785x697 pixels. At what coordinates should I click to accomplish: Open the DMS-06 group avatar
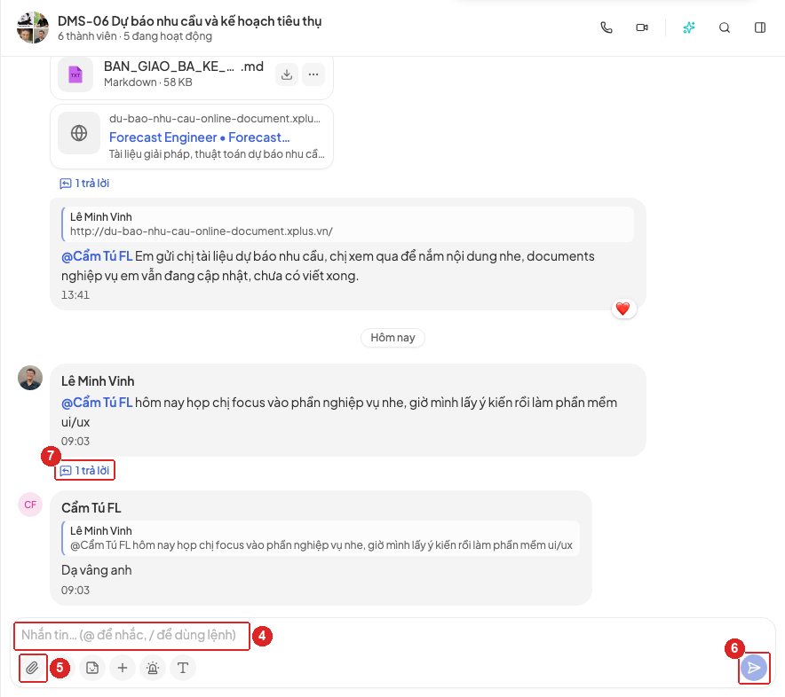click(33, 27)
